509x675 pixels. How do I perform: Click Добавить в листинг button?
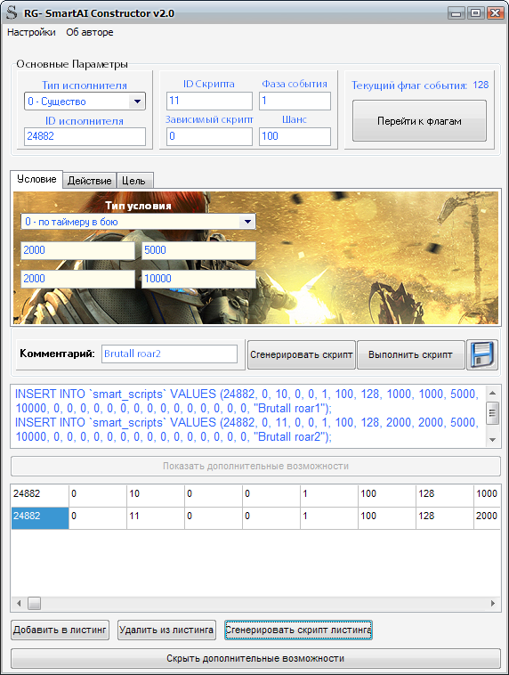[60, 630]
